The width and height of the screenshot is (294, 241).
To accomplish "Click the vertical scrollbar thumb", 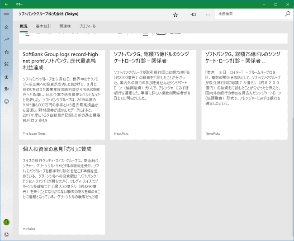I will [x=293, y=178].
